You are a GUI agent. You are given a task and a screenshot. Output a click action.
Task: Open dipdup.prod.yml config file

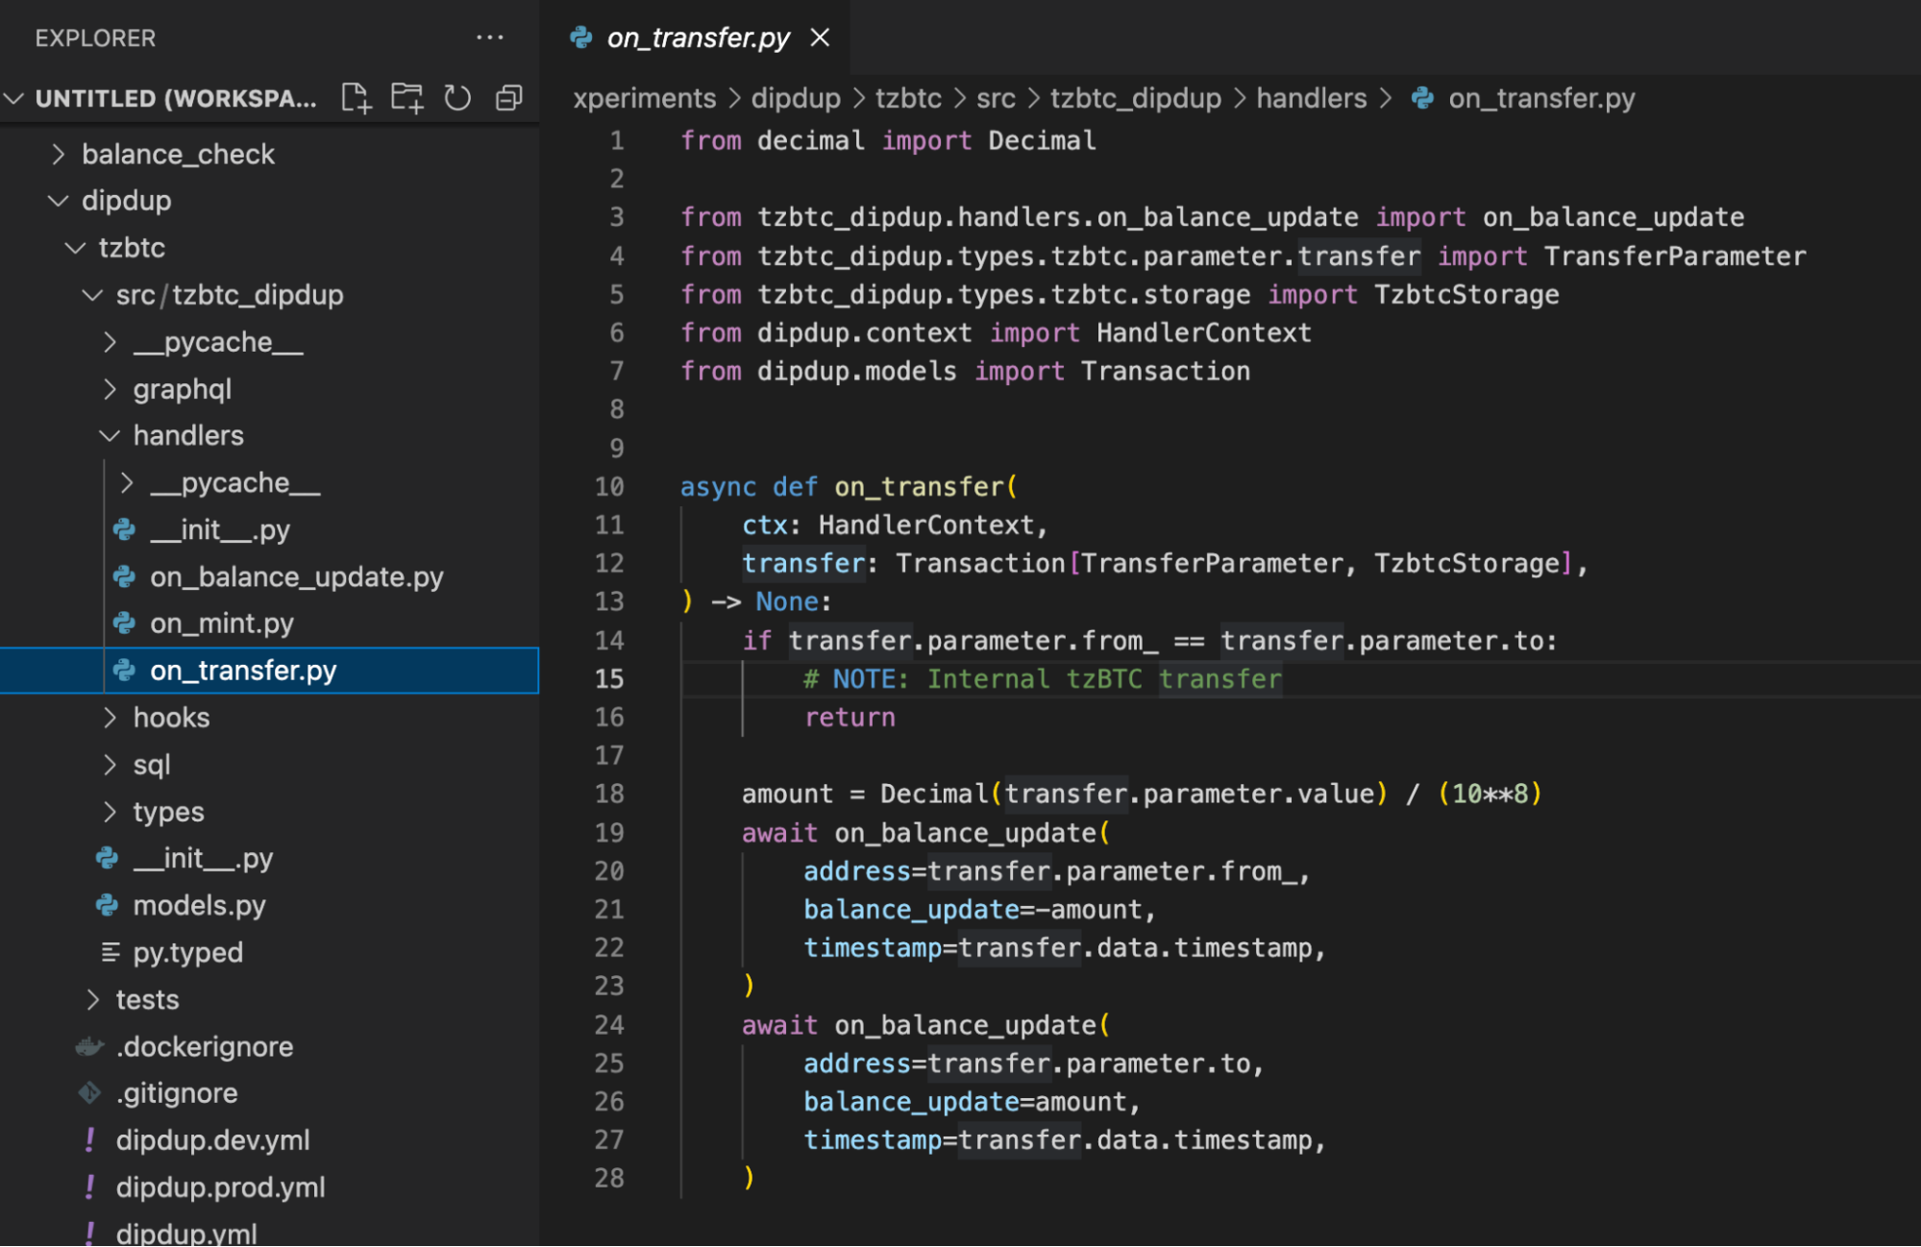coord(220,1187)
